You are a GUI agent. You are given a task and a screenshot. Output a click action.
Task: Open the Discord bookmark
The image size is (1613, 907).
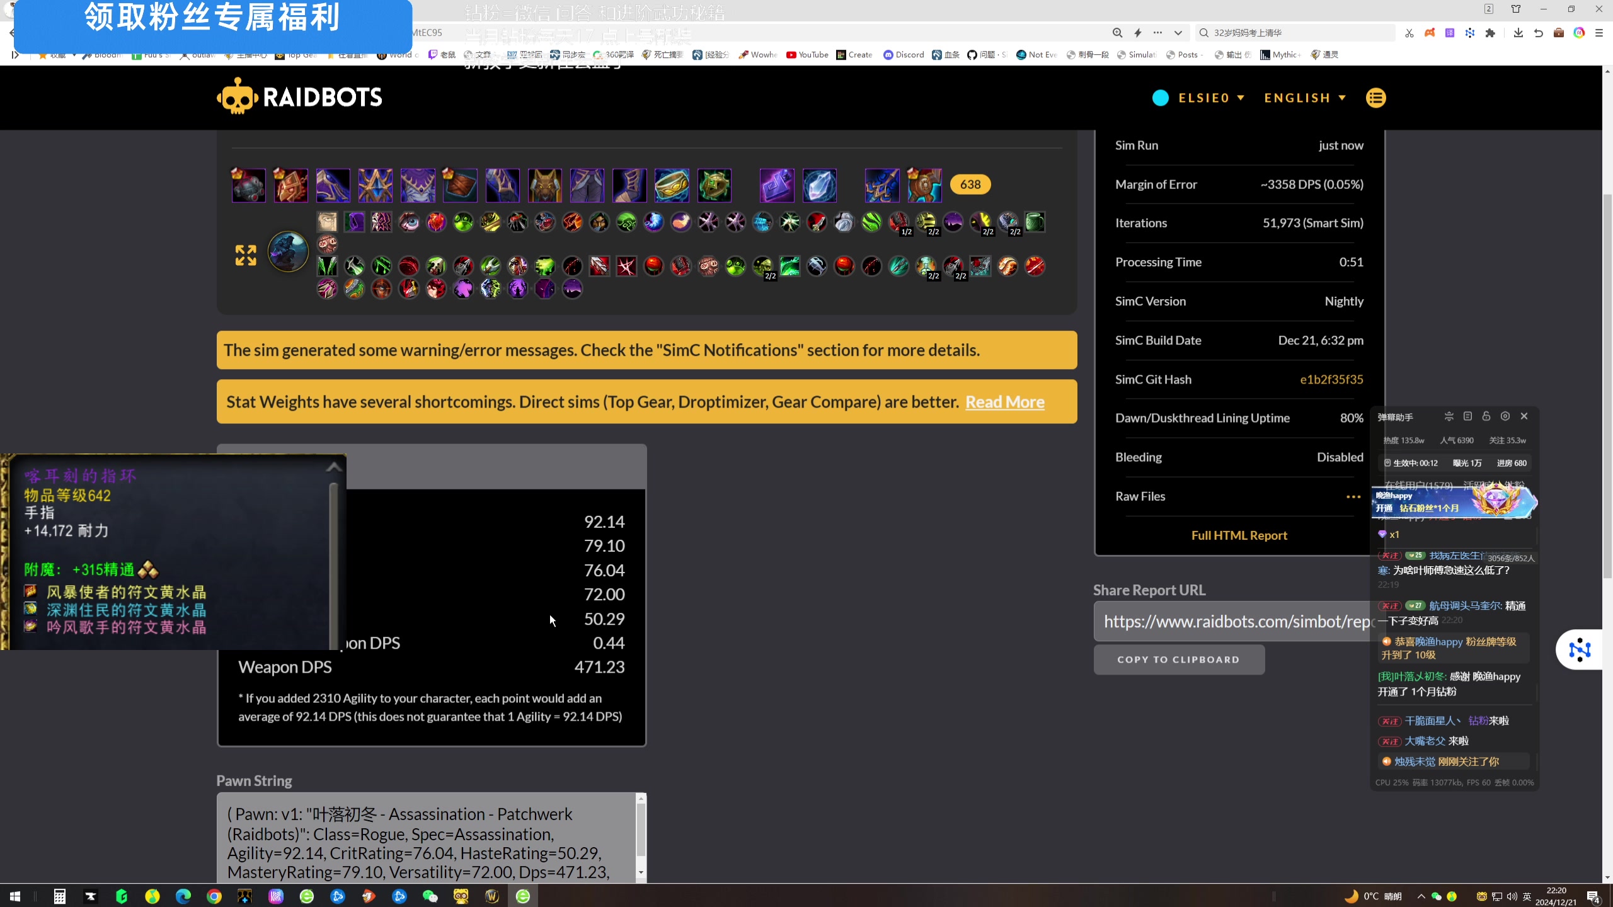(x=904, y=55)
